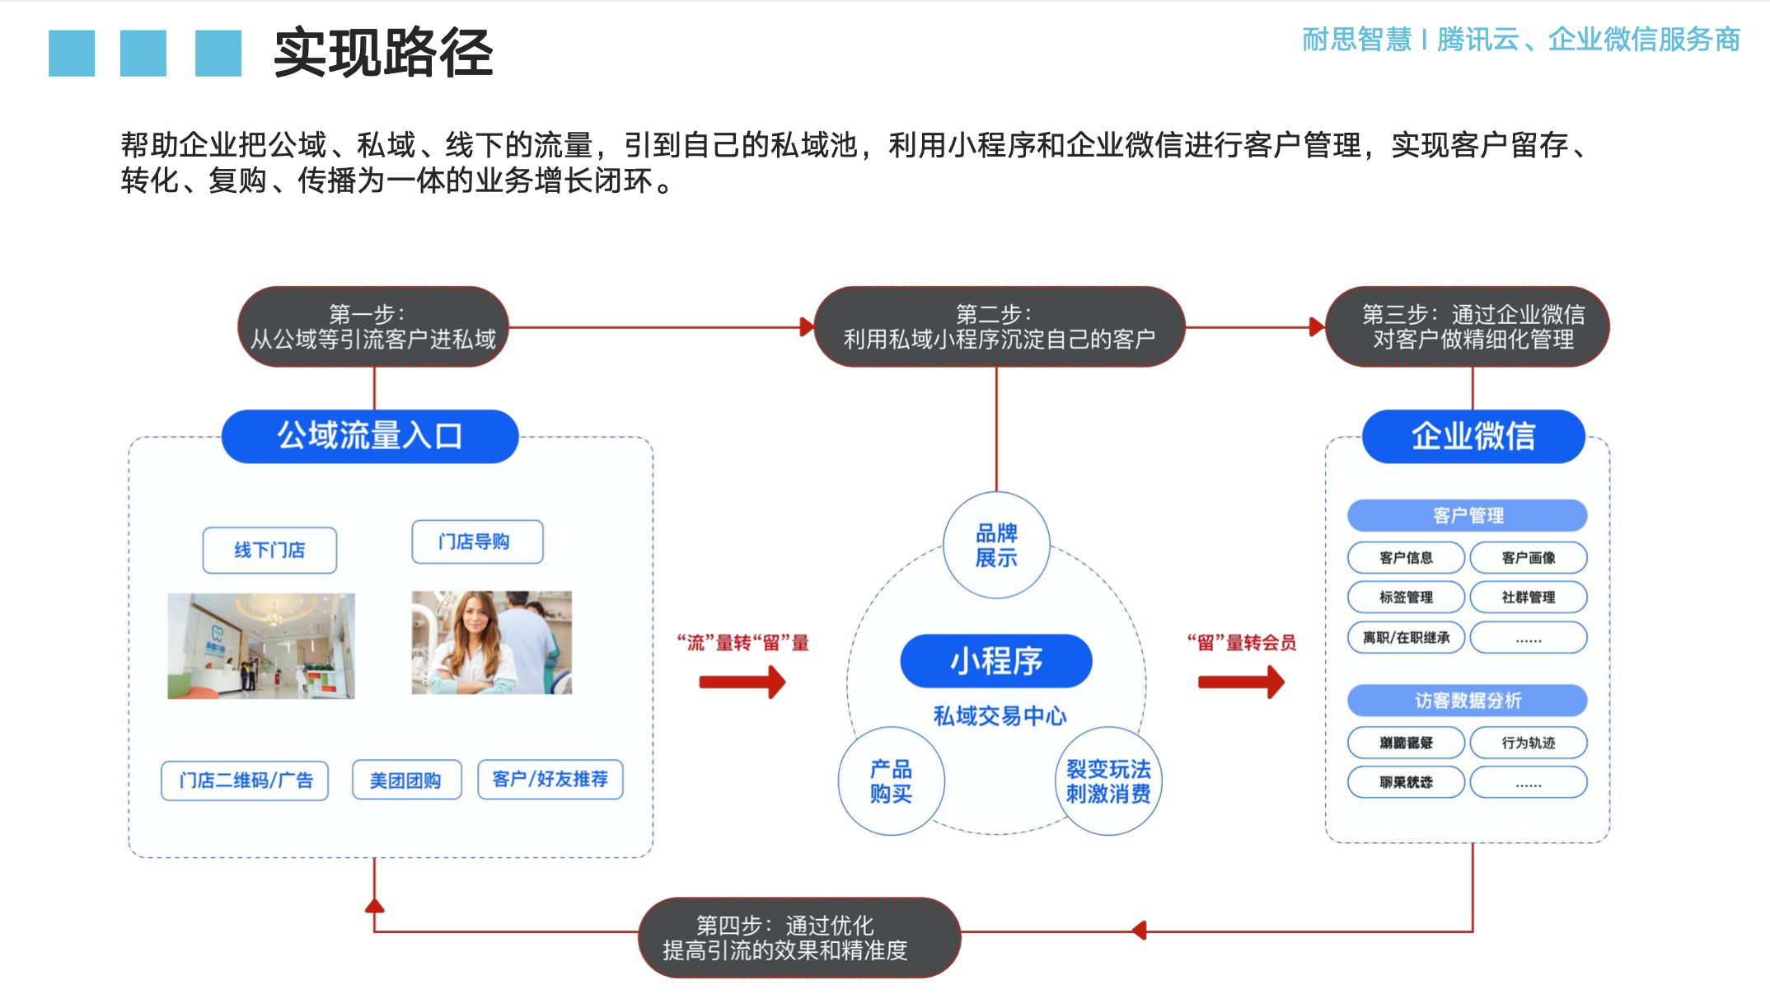This screenshot has height=999, width=1770.
Task: Select the 访客数据分析 section header
Action: click(x=1468, y=701)
